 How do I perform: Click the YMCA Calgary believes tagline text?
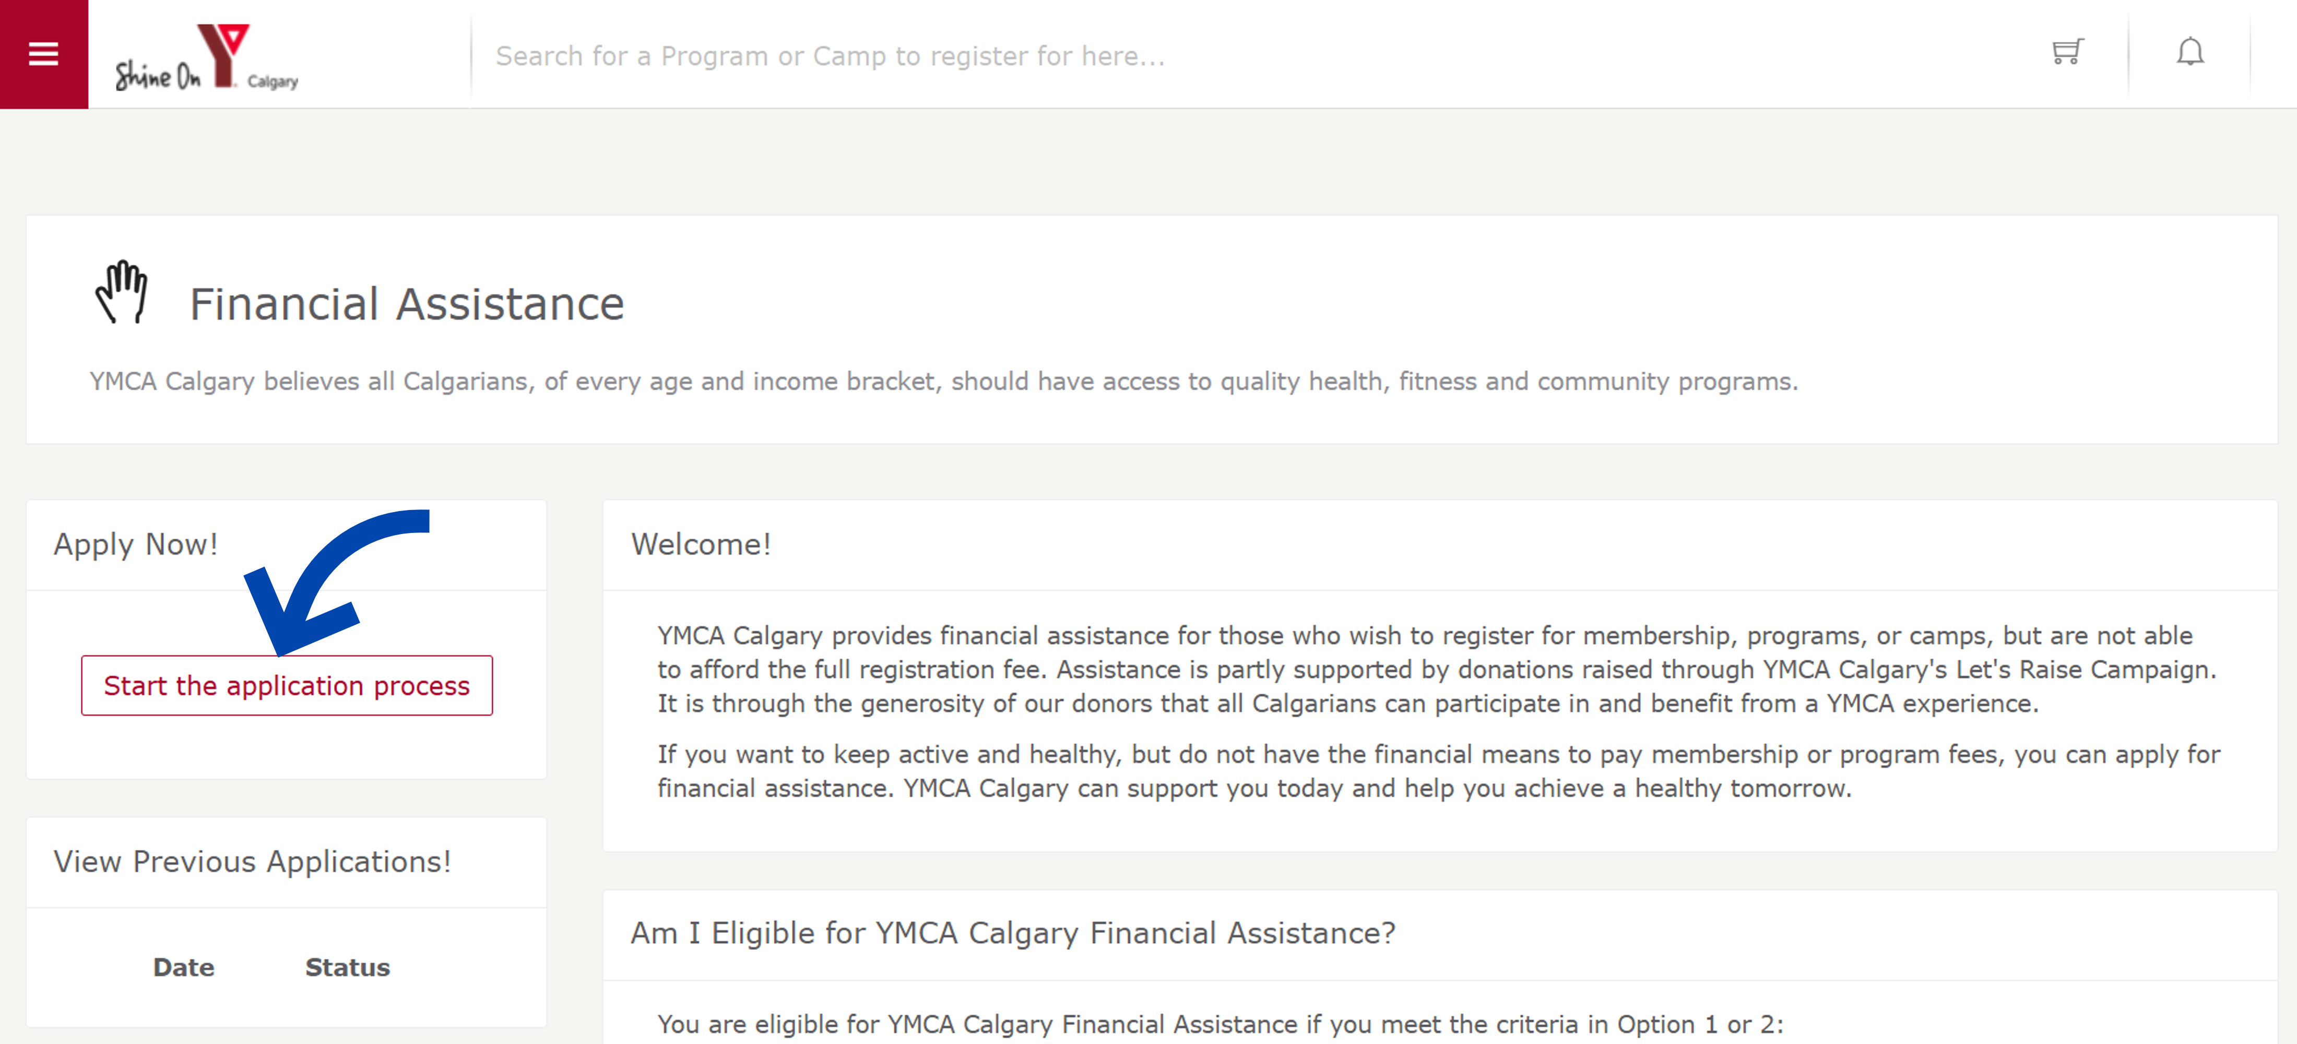click(x=943, y=382)
